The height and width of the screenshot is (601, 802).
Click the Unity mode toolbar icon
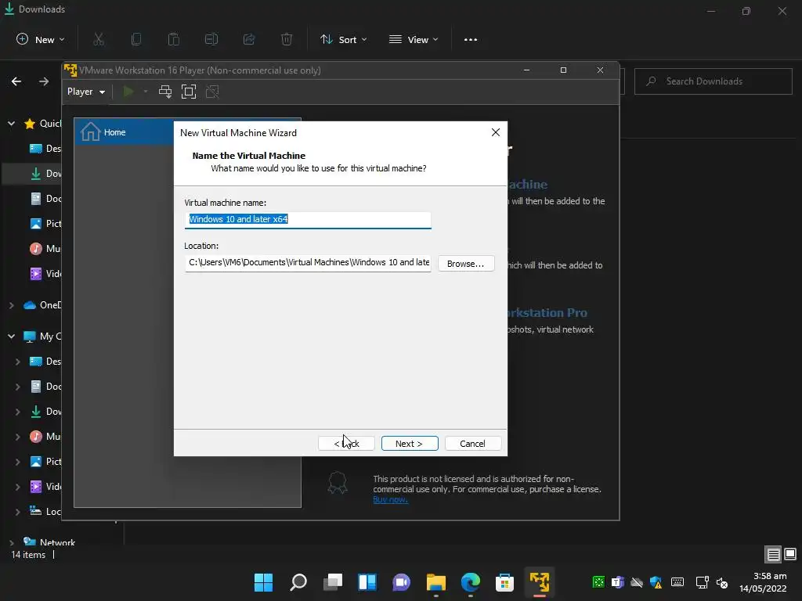click(212, 92)
